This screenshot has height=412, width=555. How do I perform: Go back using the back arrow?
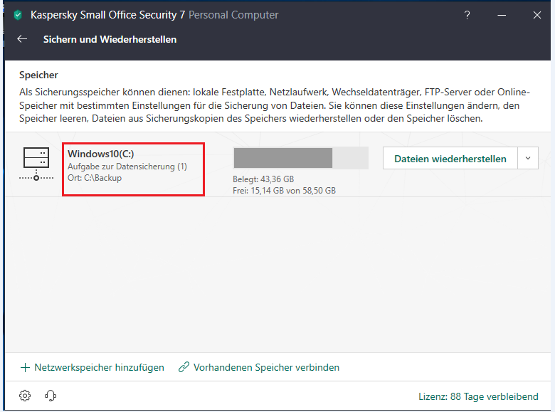pyautogui.click(x=22, y=40)
